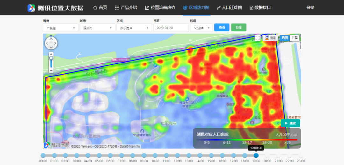Screen dimensions: 344x165
Task: Click the population density color legend bar
Action: pos(247,139)
